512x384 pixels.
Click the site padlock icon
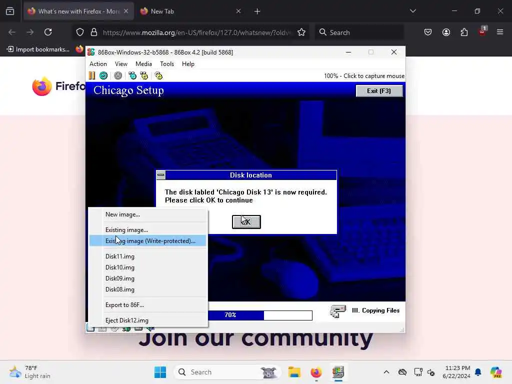pos(94,32)
